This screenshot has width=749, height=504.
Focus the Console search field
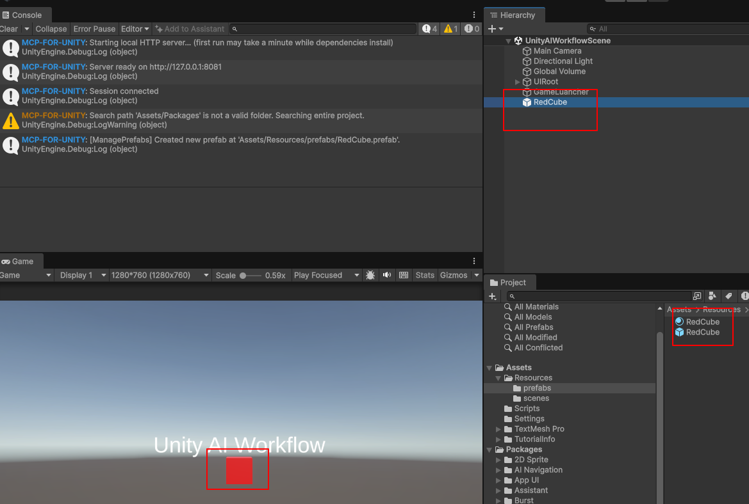click(323, 29)
